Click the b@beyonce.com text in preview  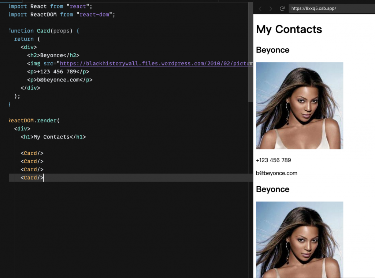276,173
